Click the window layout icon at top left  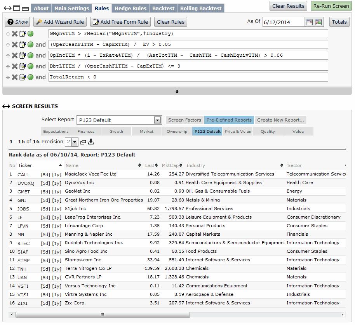tap(17, 9)
